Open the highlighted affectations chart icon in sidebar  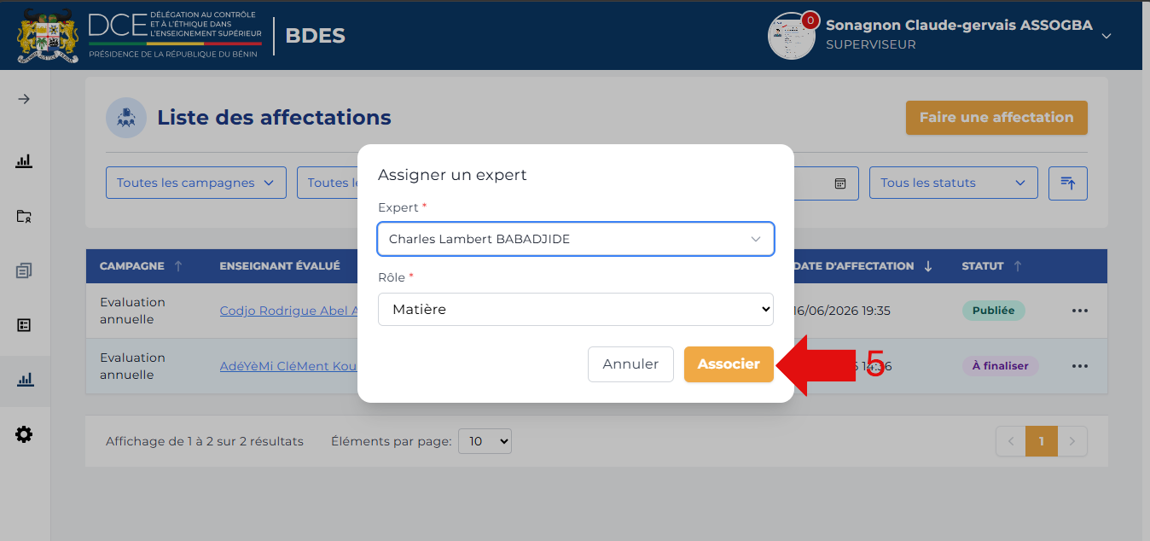pos(25,380)
